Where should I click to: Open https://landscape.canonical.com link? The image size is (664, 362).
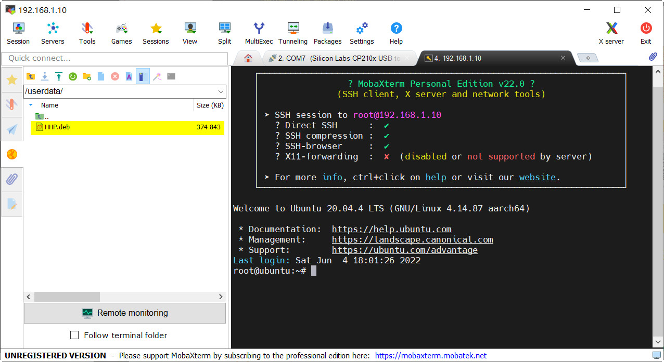pos(413,239)
